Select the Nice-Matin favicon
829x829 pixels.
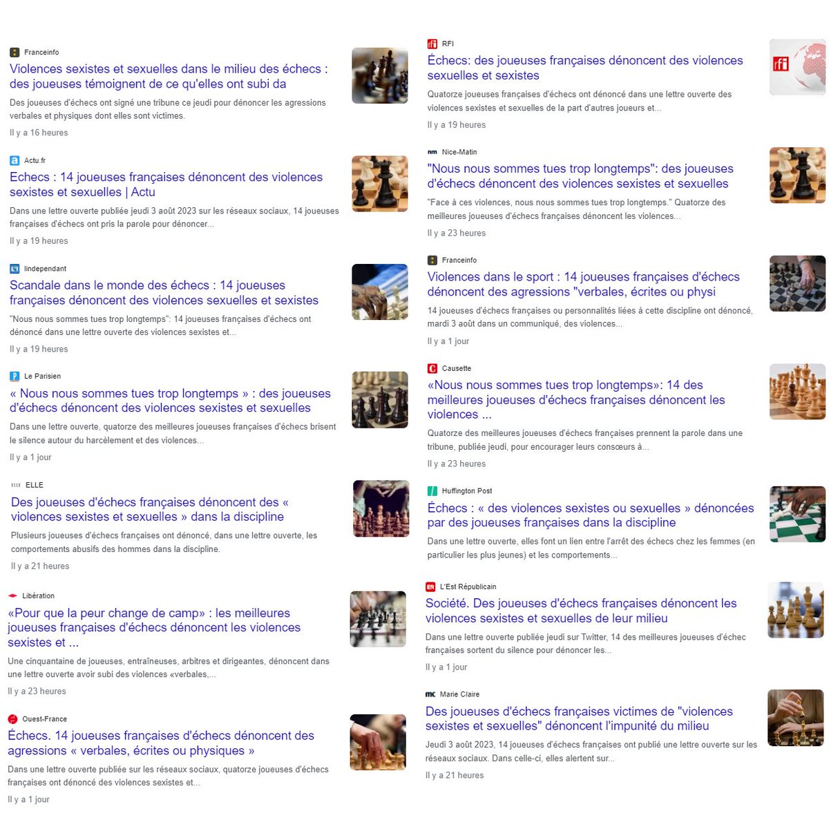point(432,151)
